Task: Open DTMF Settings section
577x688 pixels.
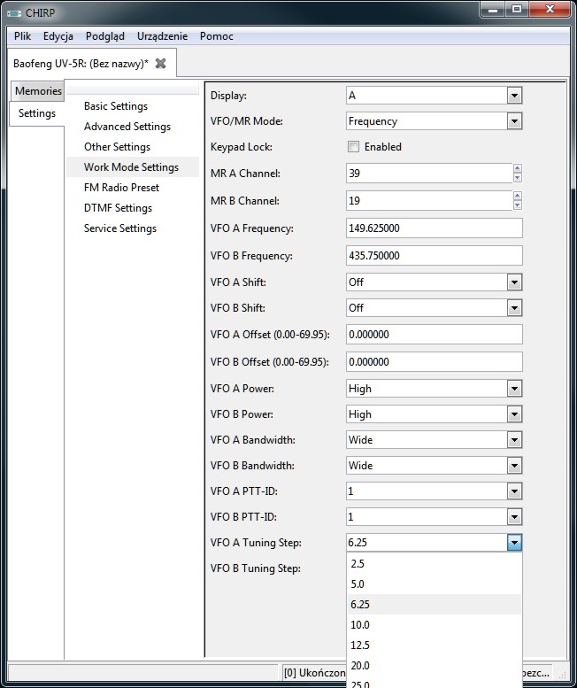Action: (118, 208)
